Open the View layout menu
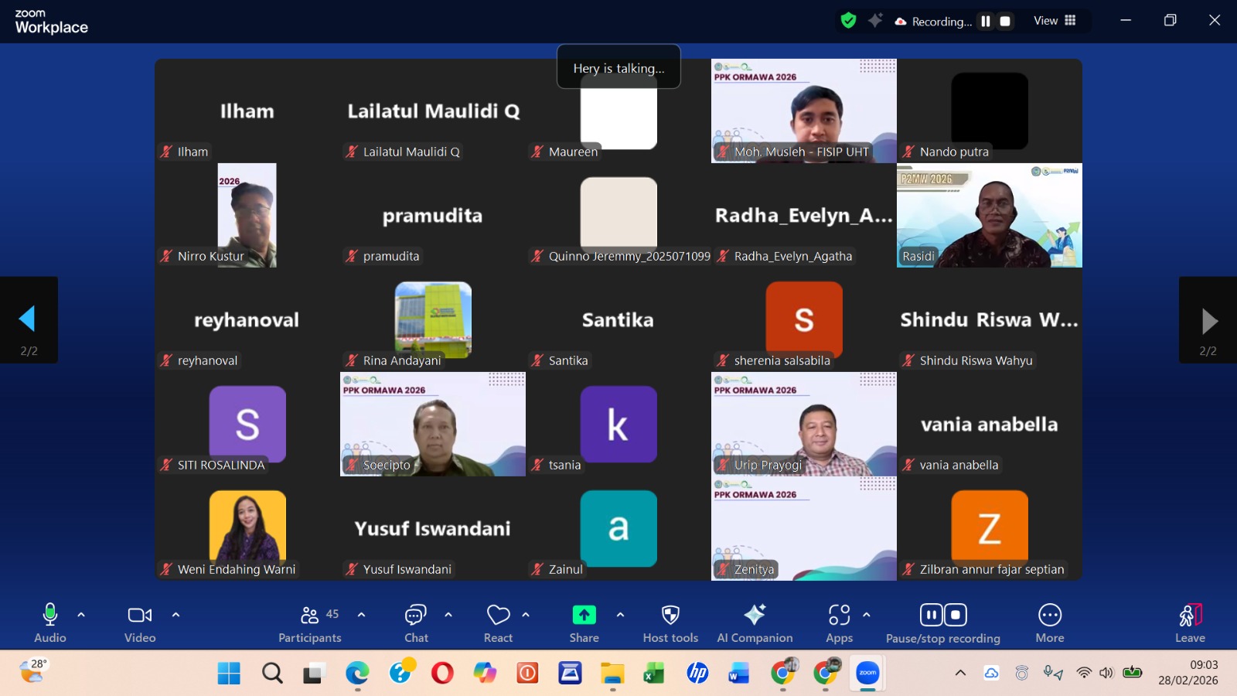Image resolution: width=1237 pixels, height=696 pixels. [x=1055, y=21]
